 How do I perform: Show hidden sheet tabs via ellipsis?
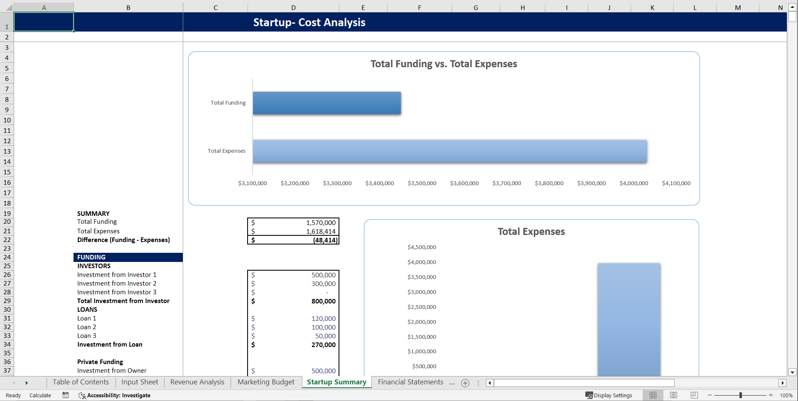(452, 383)
